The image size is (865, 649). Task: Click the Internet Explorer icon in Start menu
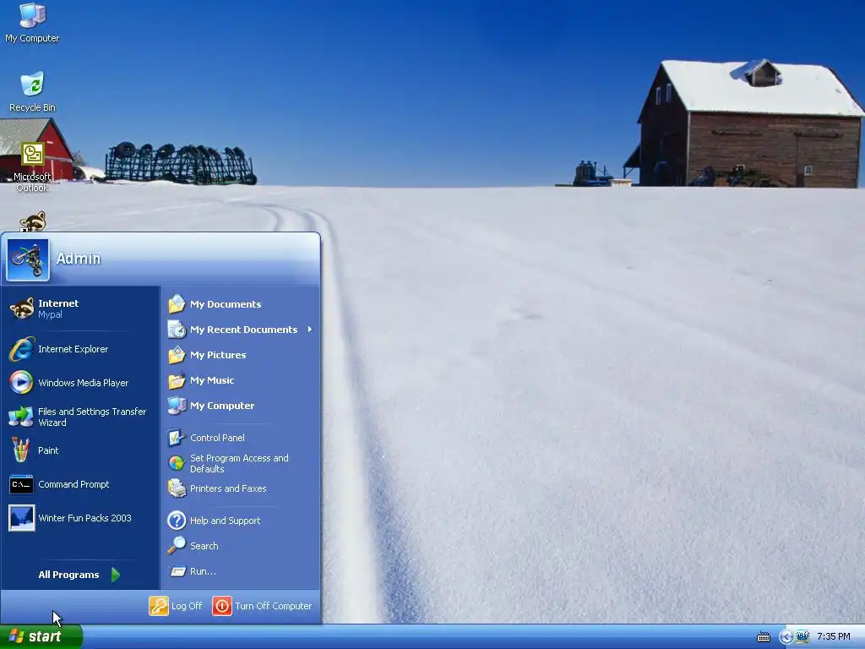21,349
